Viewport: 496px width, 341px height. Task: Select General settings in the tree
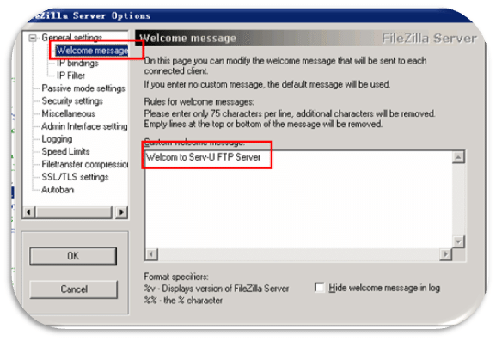click(72, 38)
